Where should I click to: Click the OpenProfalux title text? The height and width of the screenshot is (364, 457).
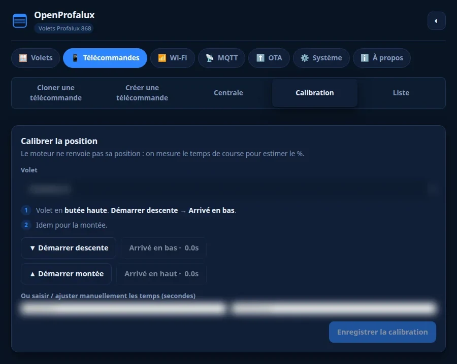[64, 15]
